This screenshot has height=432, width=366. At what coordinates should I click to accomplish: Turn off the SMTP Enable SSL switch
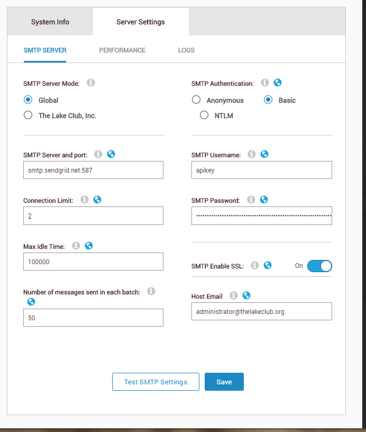[319, 266]
